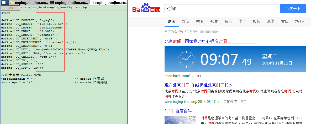Open the 文库 category
Viewport: 311px width, 124px height.
pos(285,21)
